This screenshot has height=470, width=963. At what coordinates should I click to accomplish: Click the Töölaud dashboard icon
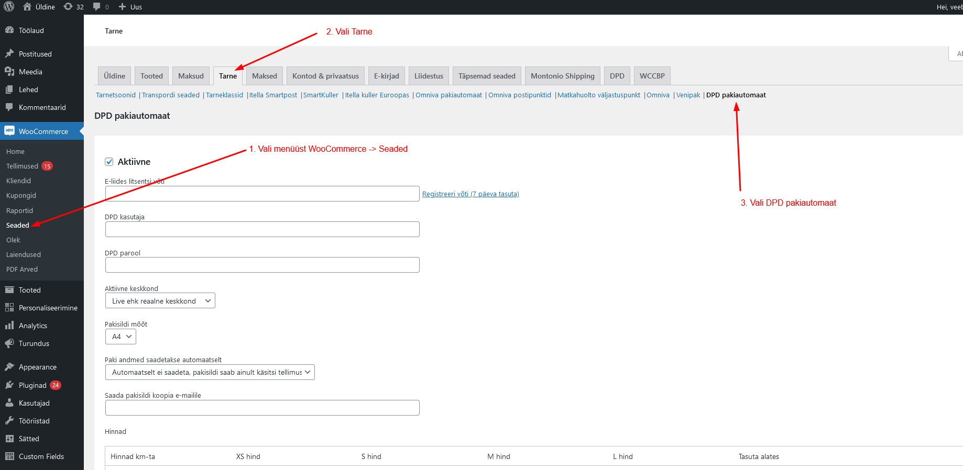[9, 30]
